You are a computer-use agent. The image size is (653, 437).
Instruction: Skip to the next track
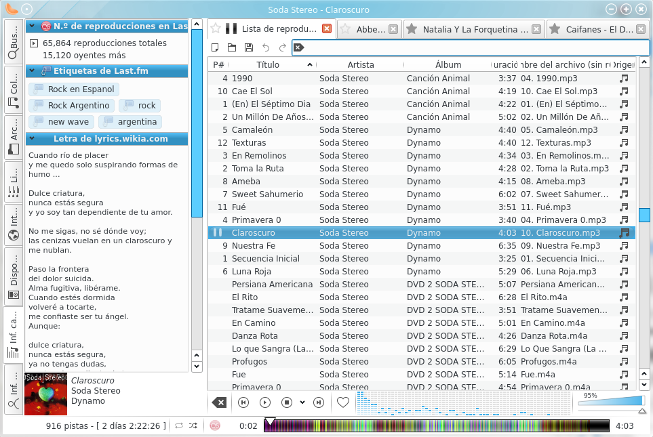(x=319, y=402)
